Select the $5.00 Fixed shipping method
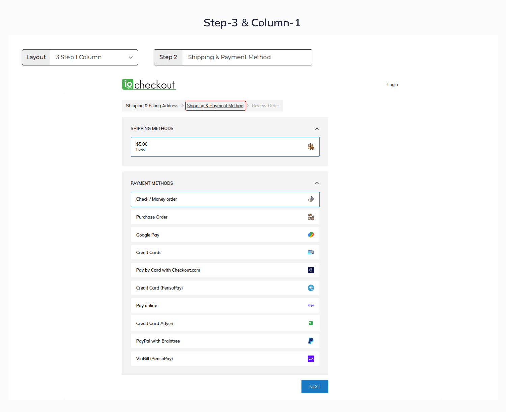This screenshot has width=506, height=412. pyautogui.click(x=225, y=147)
